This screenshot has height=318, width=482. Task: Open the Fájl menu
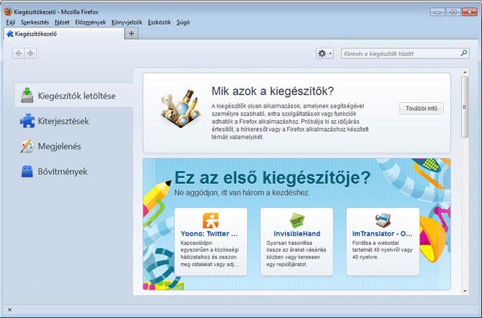coord(11,22)
